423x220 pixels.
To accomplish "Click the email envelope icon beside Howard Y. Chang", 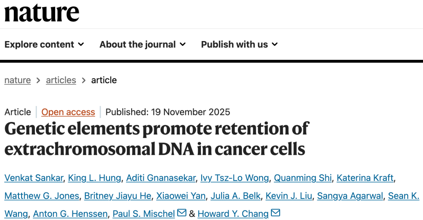I will pyautogui.click(x=275, y=213).
